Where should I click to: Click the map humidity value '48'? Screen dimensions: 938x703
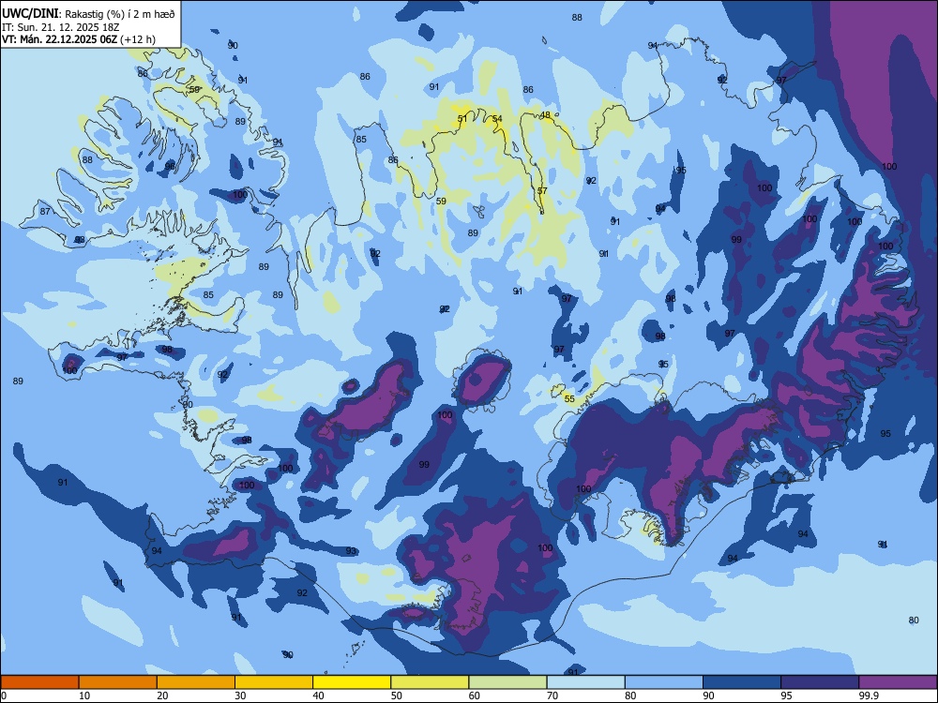point(545,115)
